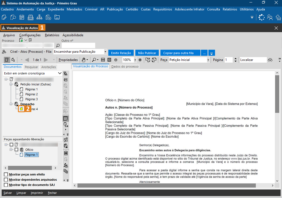Switch to the Anotações tab
This screenshot has height=198, width=282.
49,67
